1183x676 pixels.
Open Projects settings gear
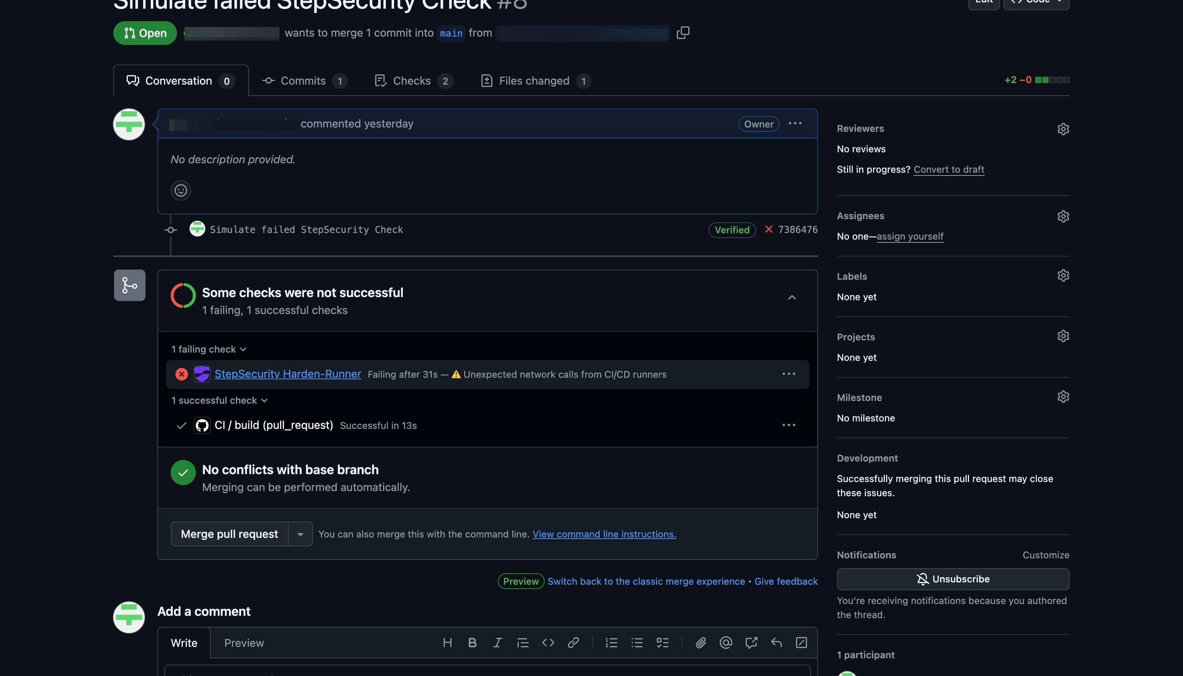tap(1063, 336)
